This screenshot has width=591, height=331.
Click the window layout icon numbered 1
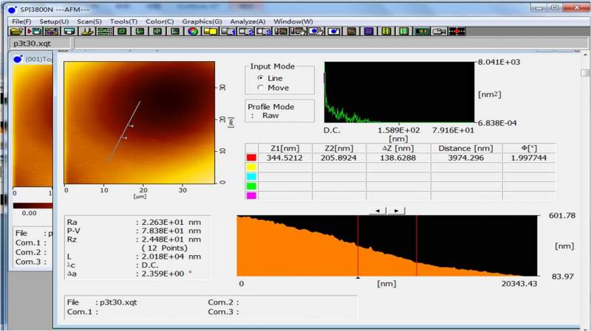tap(228, 32)
